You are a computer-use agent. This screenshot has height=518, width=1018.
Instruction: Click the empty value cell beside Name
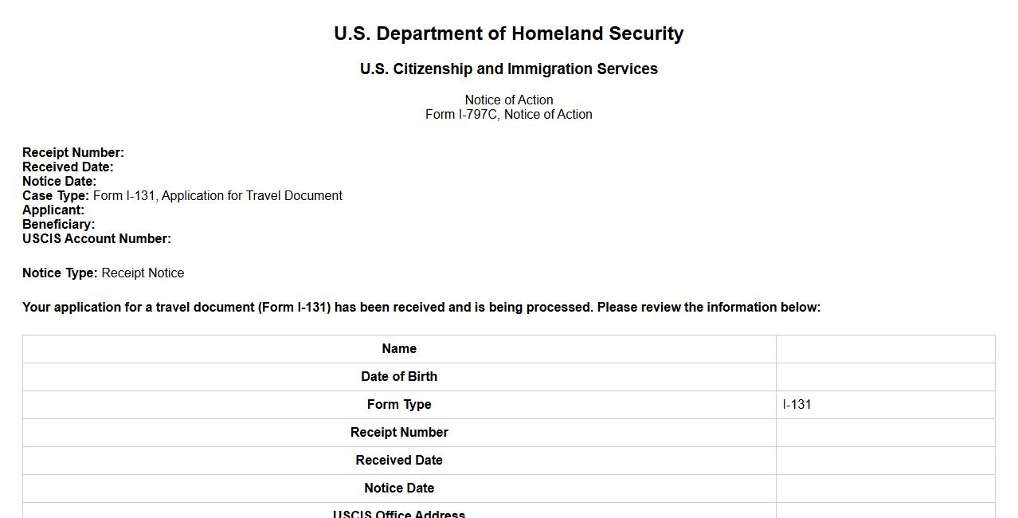point(885,349)
